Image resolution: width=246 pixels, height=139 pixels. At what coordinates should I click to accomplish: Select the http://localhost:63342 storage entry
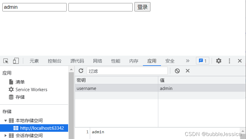click(x=34, y=128)
